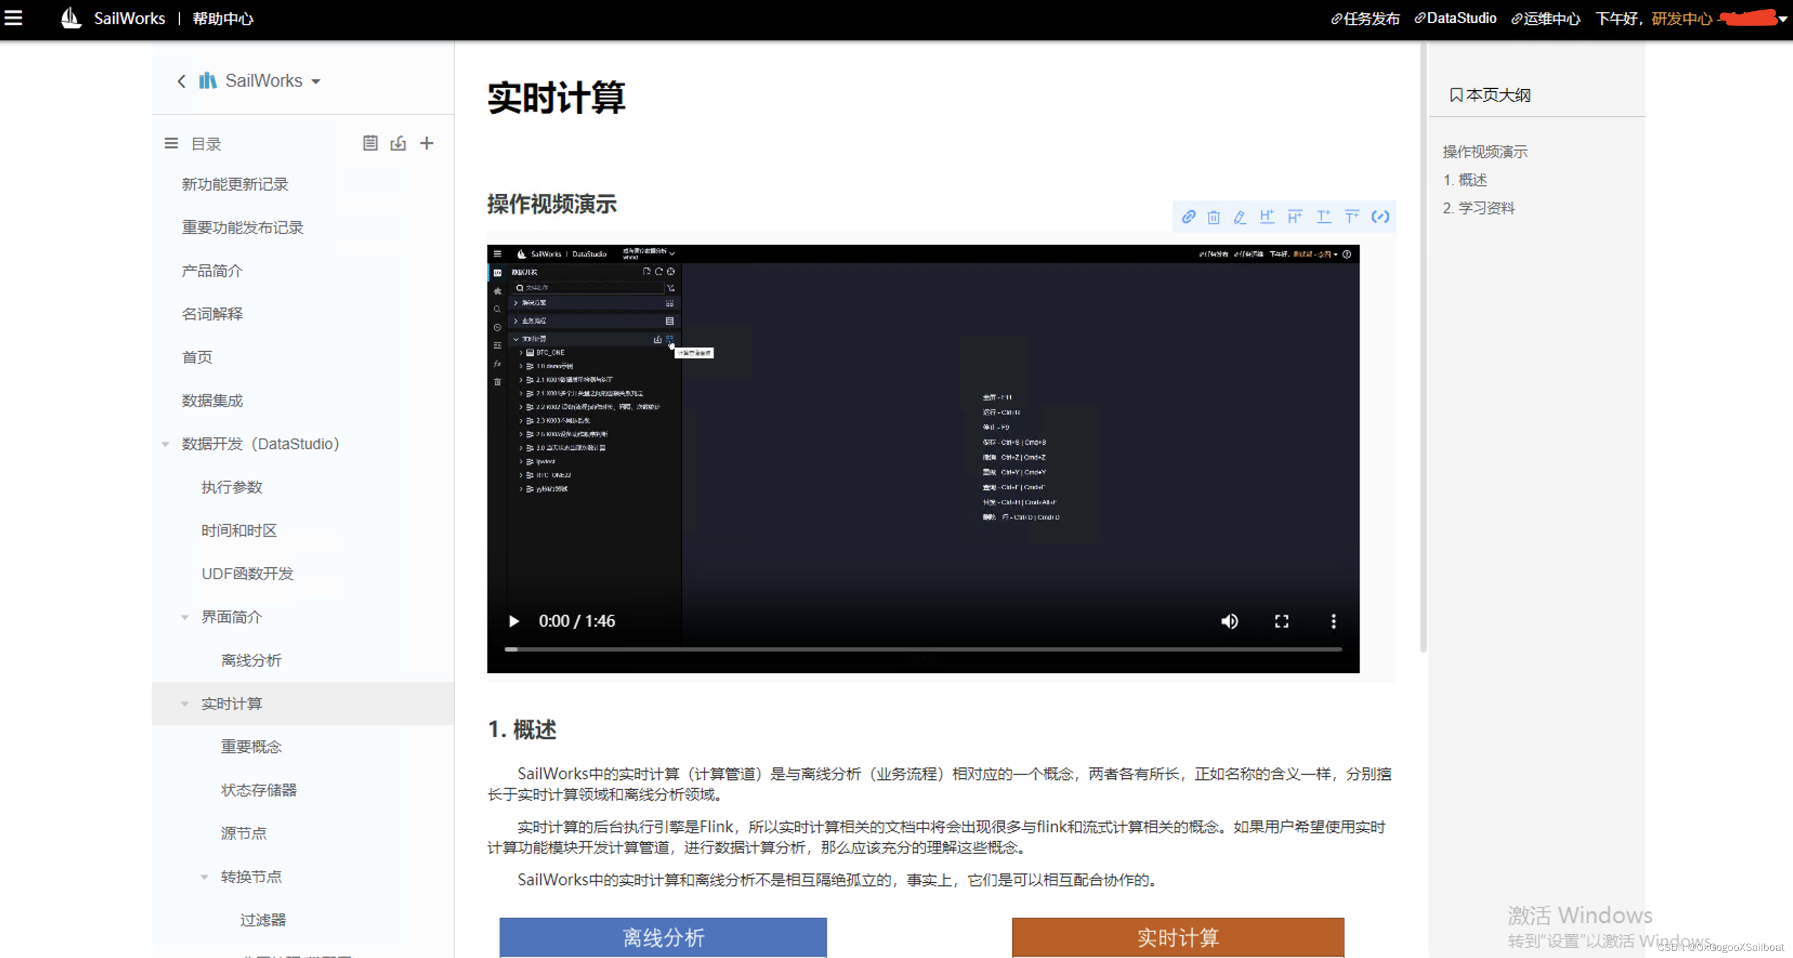This screenshot has height=958, width=1793.
Task: Click the orange 实时计算 diagram box
Action: [1177, 937]
